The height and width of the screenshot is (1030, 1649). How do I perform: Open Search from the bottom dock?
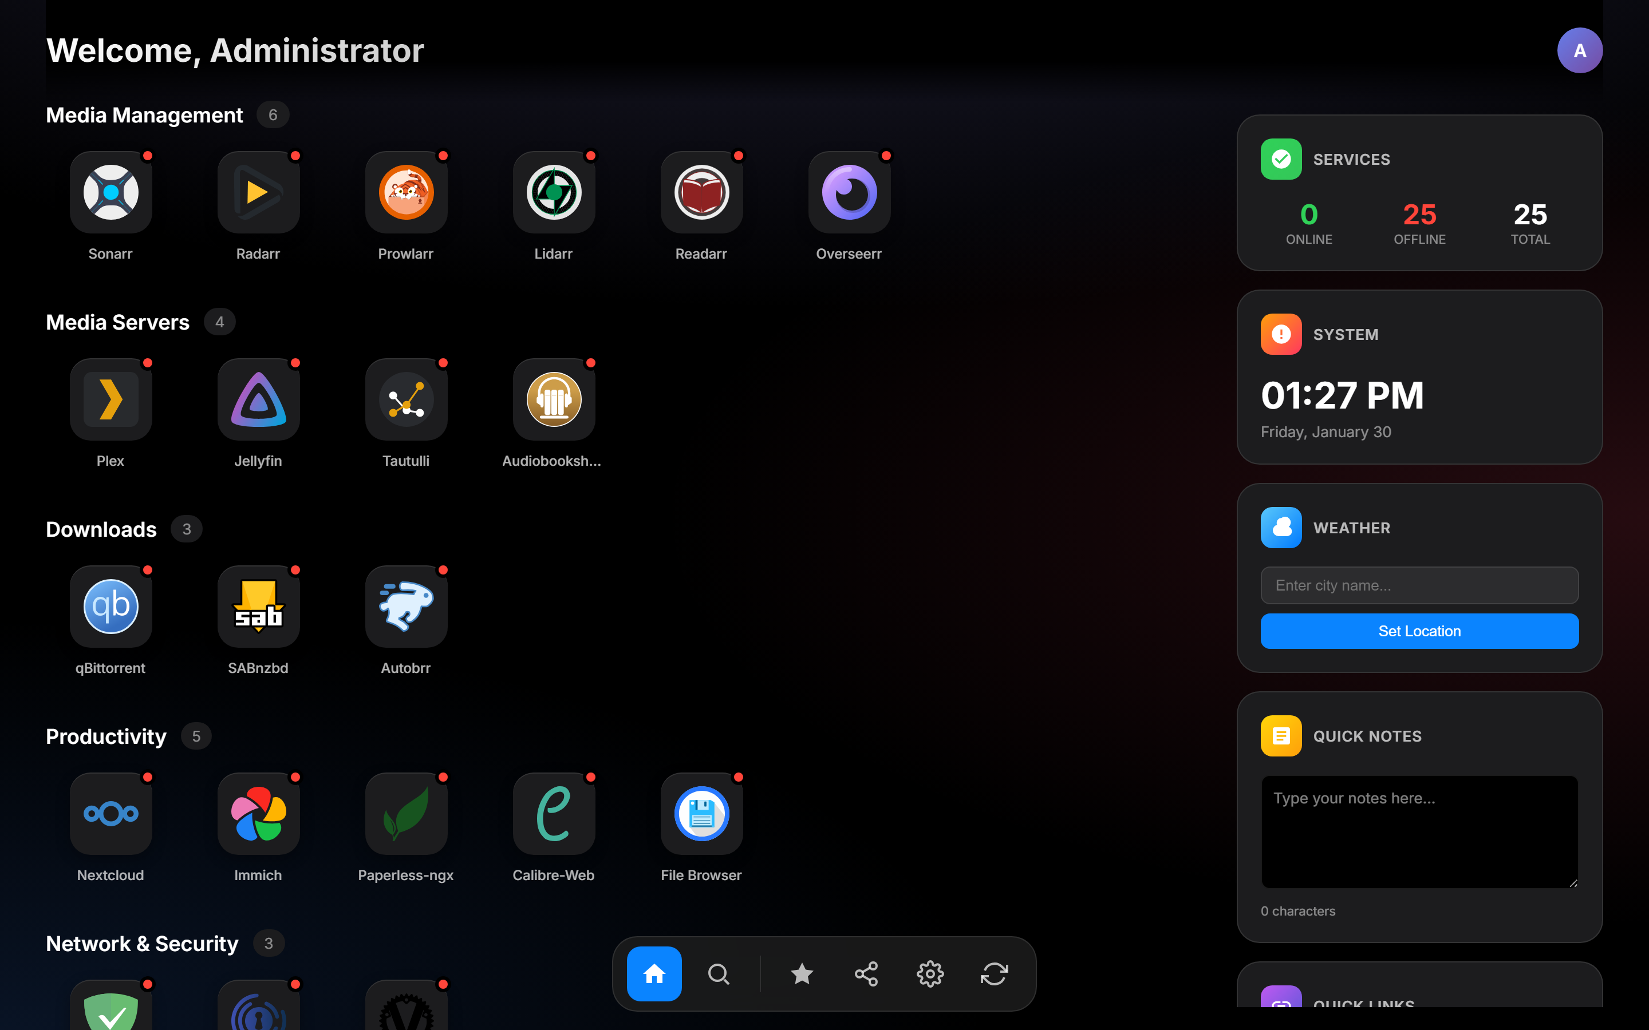(718, 973)
